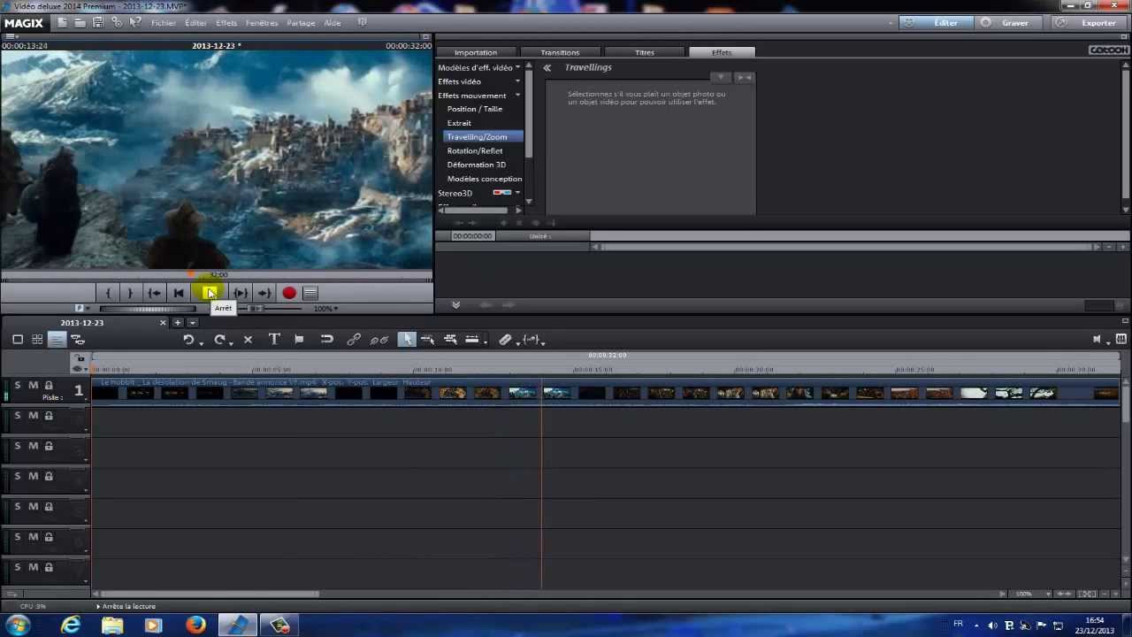Jump to range start
This screenshot has height=637, width=1132.
coord(154,293)
